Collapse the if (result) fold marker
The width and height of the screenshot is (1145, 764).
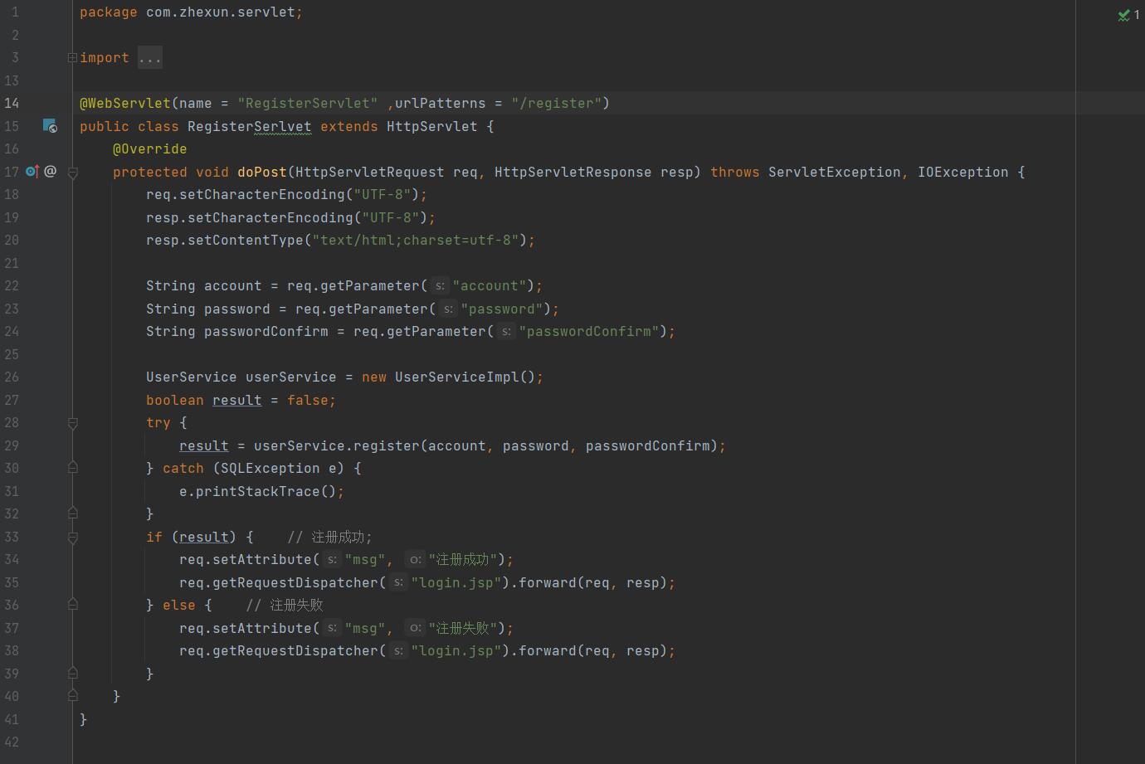pyautogui.click(x=72, y=538)
